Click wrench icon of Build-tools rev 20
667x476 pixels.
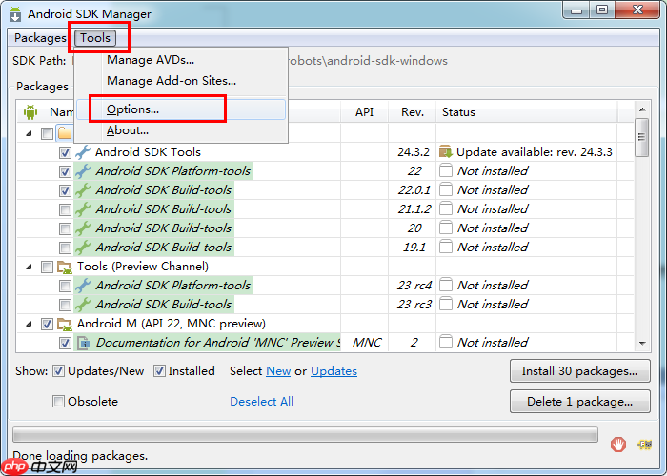click(x=83, y=228)
